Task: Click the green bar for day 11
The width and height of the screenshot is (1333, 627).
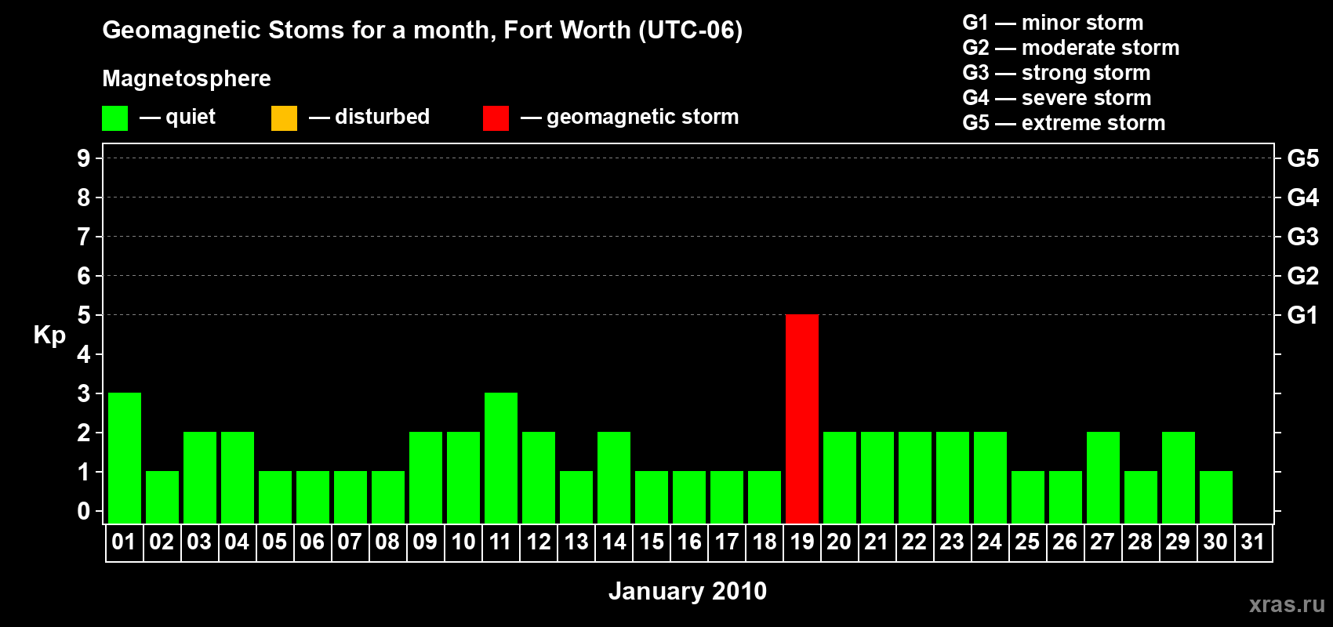Action: coord(501,458)
